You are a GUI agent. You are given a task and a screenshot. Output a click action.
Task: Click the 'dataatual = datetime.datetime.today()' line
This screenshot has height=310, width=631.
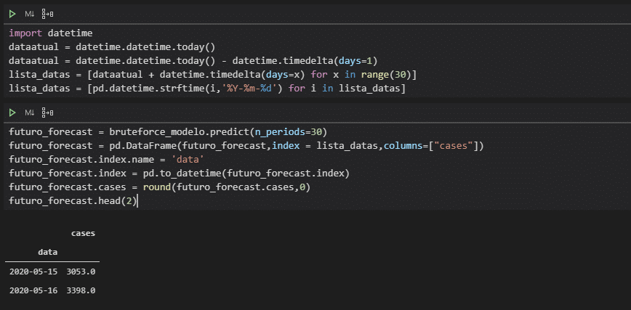point(112,46)
